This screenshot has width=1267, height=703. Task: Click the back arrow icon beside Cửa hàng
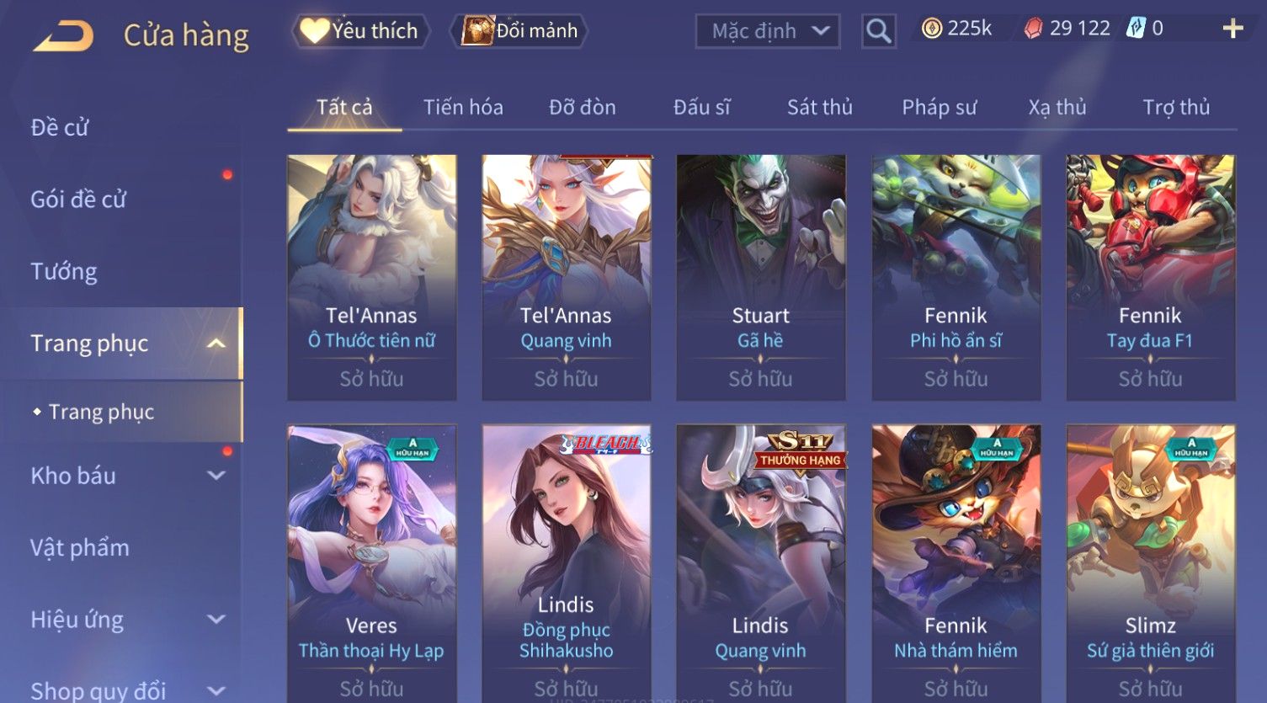[x=63, y=36]
